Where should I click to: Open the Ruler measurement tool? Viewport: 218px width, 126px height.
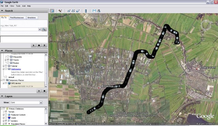tap(86, 11)
